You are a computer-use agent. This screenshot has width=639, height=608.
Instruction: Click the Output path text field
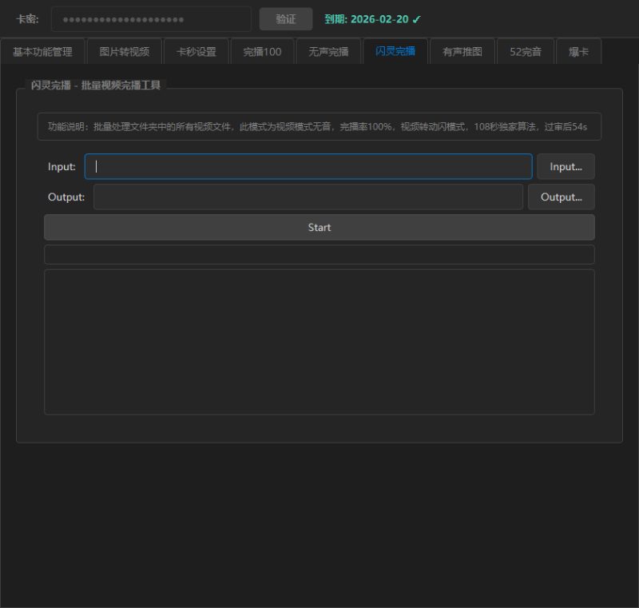308,197
